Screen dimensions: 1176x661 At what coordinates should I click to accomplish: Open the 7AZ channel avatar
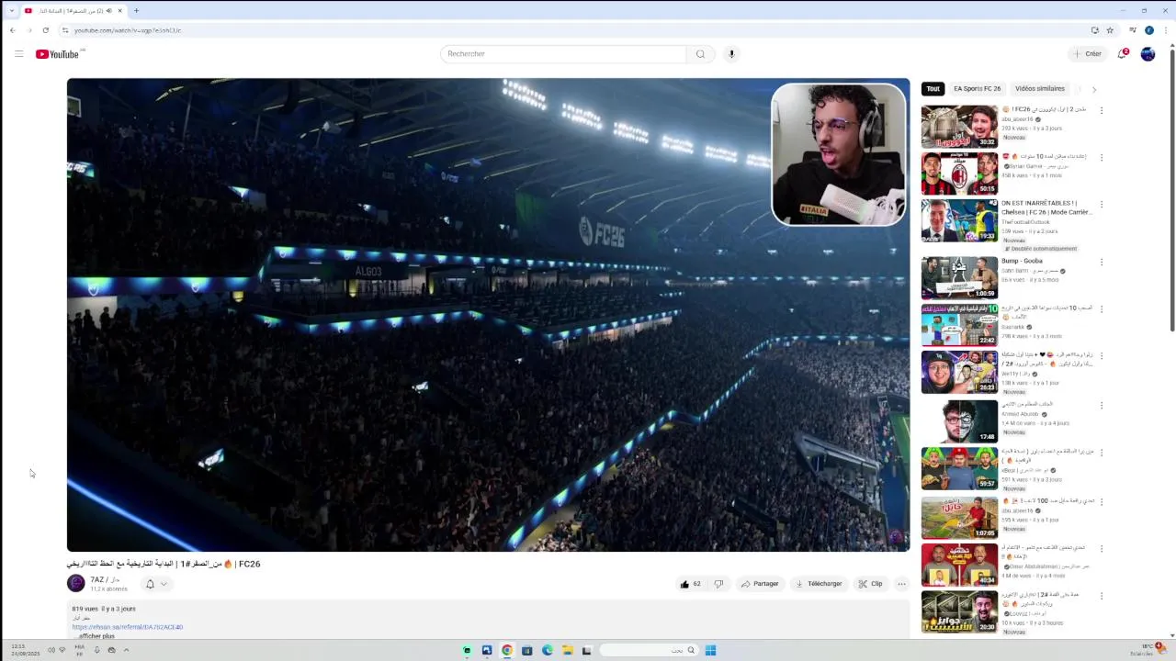click(76, 583)
